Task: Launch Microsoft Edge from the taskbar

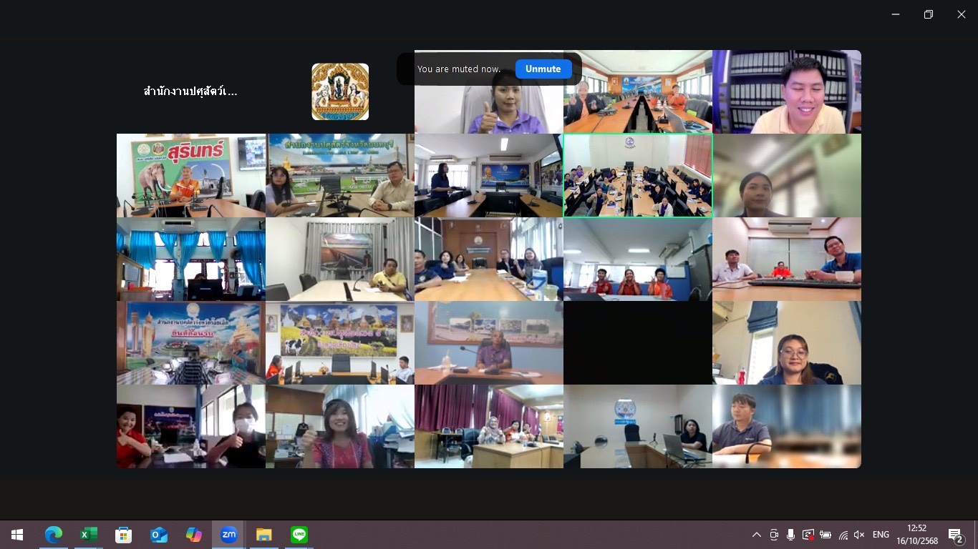Action: (x=53, y=535)
